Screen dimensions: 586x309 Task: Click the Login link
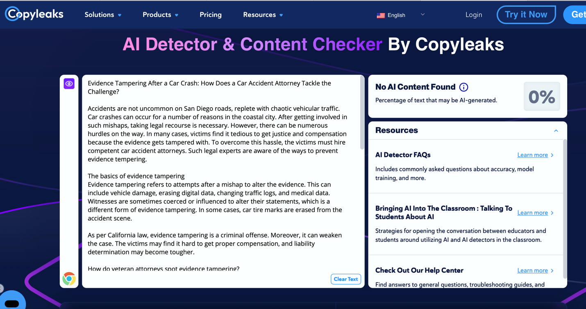tap(474, 15)
